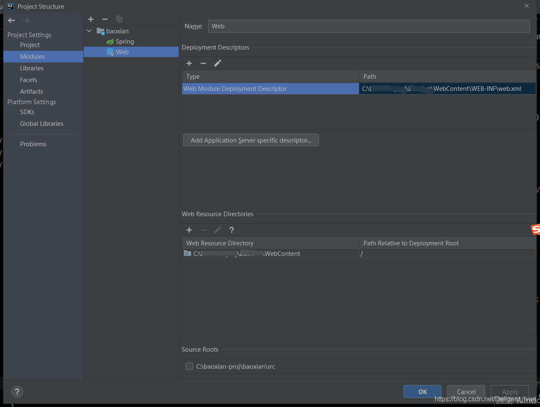Image resolution: width=540 pixels, height=407 pixels.
Task: Open the Libraries settings page
Action: (x=32, y=68)
